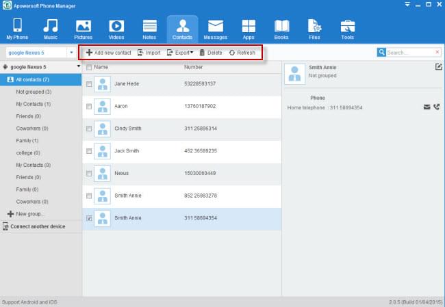Sort by the Number column header
Image resolution: width=445 pixels, height=307 pixels.
[x=193, y=67]
